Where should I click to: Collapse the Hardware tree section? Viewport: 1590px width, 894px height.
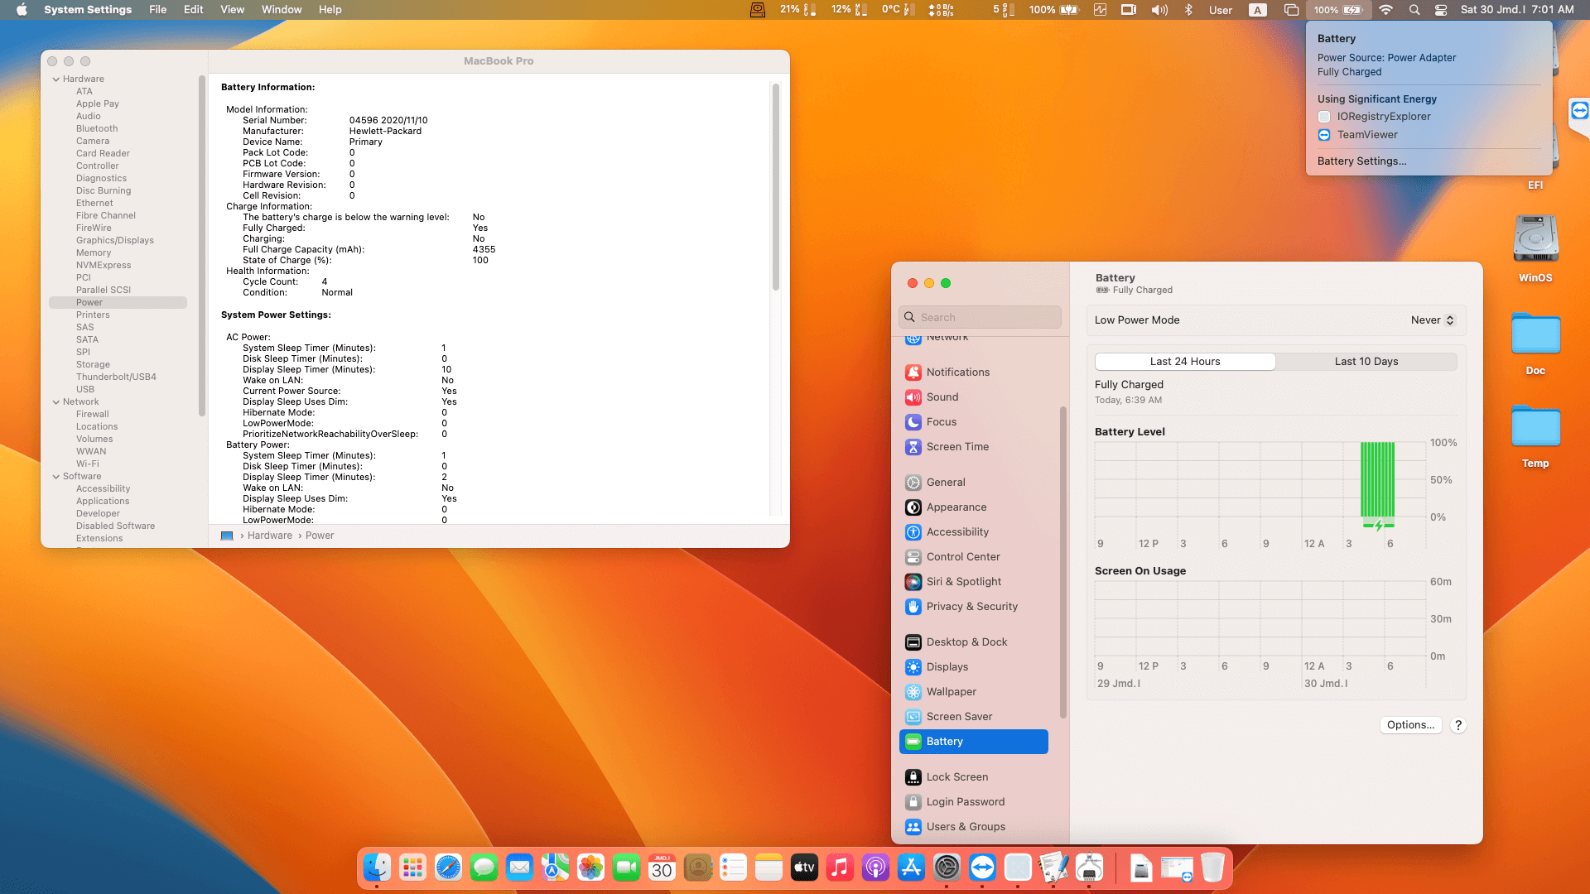click(x=56, y=79)
